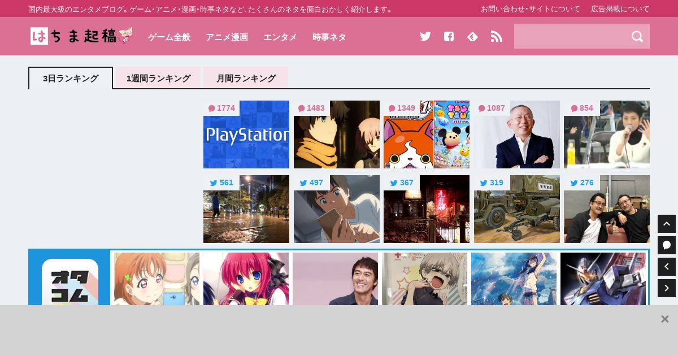The width and height of the screenshot is (678, 356).
Task: Open the anime article with 1483 comments
Action: pos(337,134)
